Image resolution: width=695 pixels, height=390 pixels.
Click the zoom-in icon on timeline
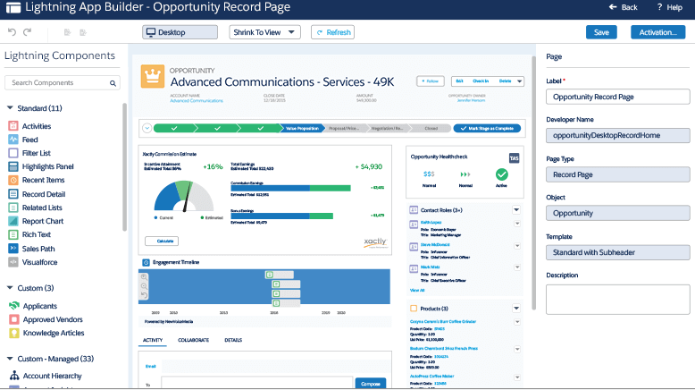144,277
